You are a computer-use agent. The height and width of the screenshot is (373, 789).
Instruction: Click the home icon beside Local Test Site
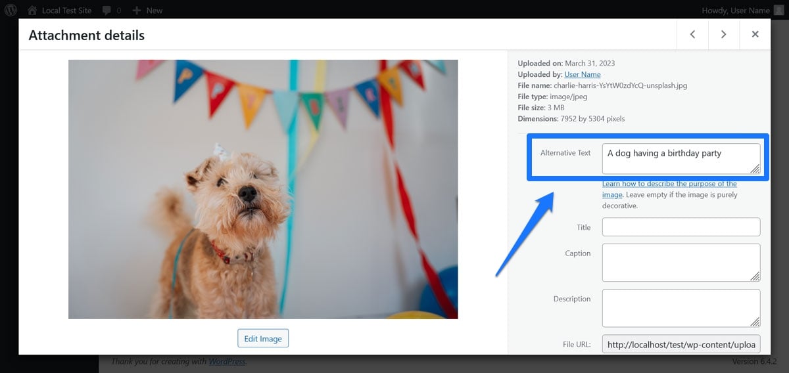tap(32, 10)
